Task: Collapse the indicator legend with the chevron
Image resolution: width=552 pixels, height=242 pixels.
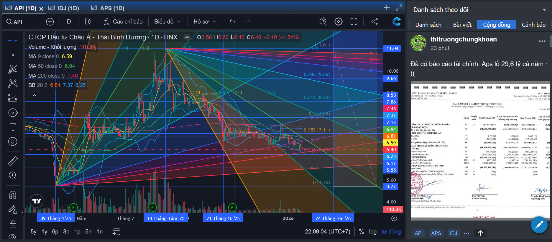Action: (34, 95)
